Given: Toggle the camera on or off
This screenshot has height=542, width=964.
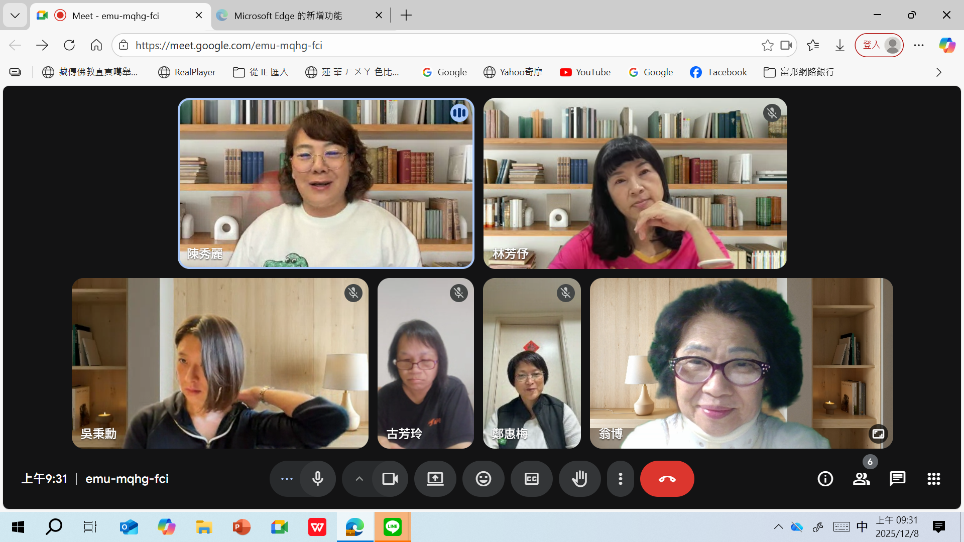Looking at the screenshot, I should [390, 479].
